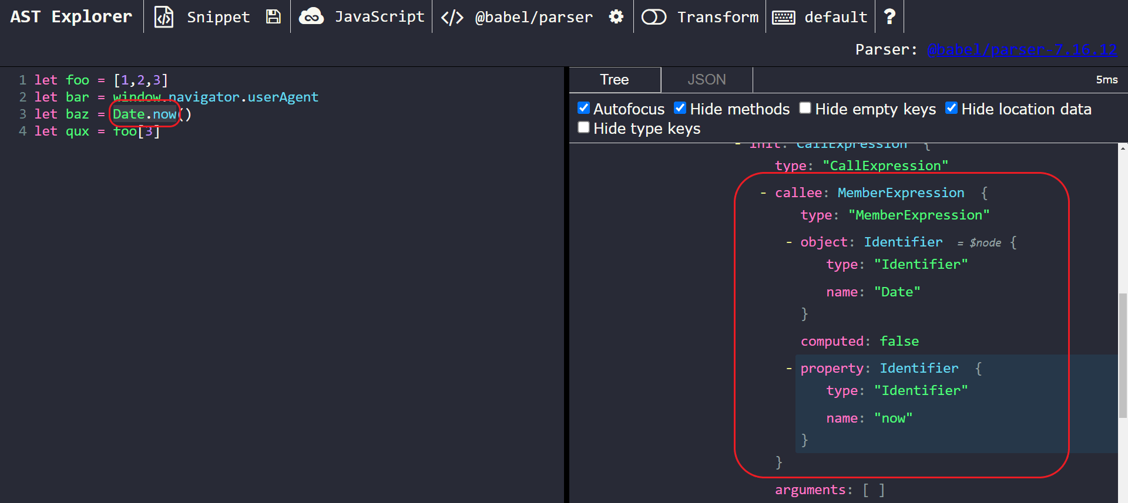
Task: Click qux in code line 4
Action: (x=78, y=131)
